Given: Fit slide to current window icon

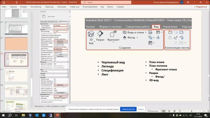Looking at the screenshot, I should pos(208,111).
